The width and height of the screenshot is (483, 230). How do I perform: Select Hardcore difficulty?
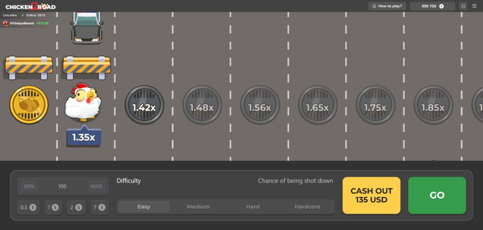click(308, 206)
